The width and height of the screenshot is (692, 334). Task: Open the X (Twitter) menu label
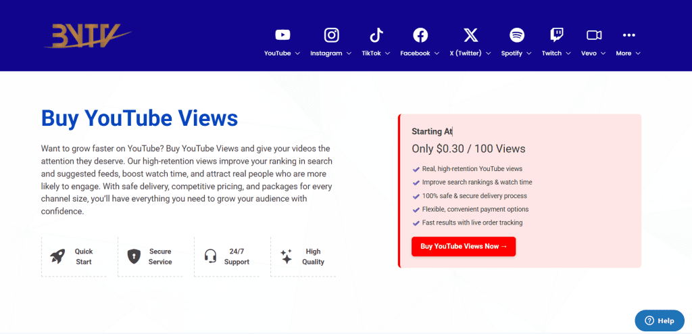466,53
